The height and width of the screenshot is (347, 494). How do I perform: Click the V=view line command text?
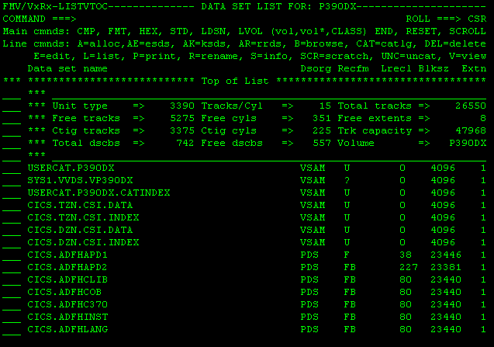tap(468, 56)
